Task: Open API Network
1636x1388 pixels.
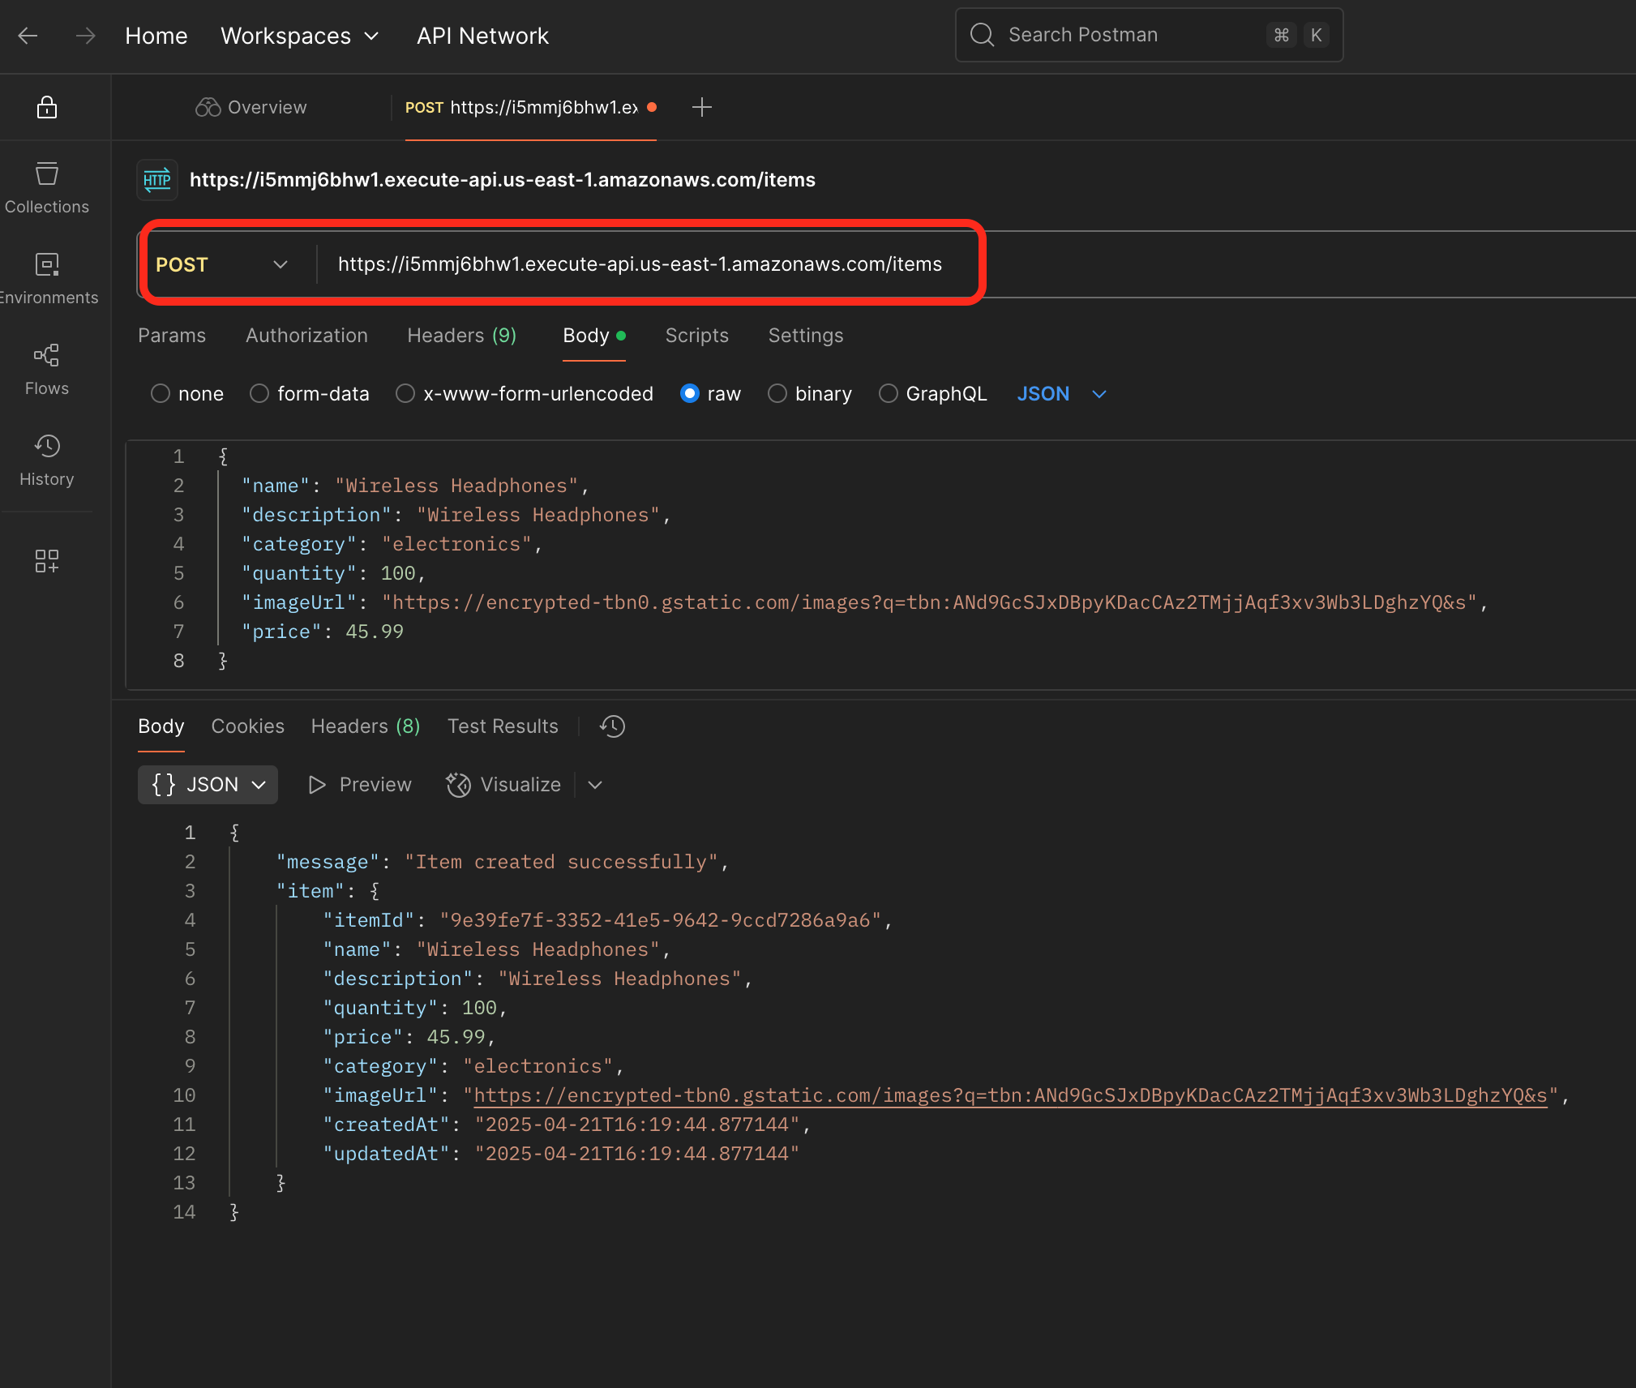Action: click(x=482, y=36)
